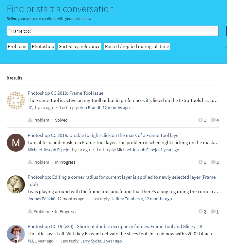
Task: Open the right-click mask Frame Tool layer thread
Action: tap(104, 135)
